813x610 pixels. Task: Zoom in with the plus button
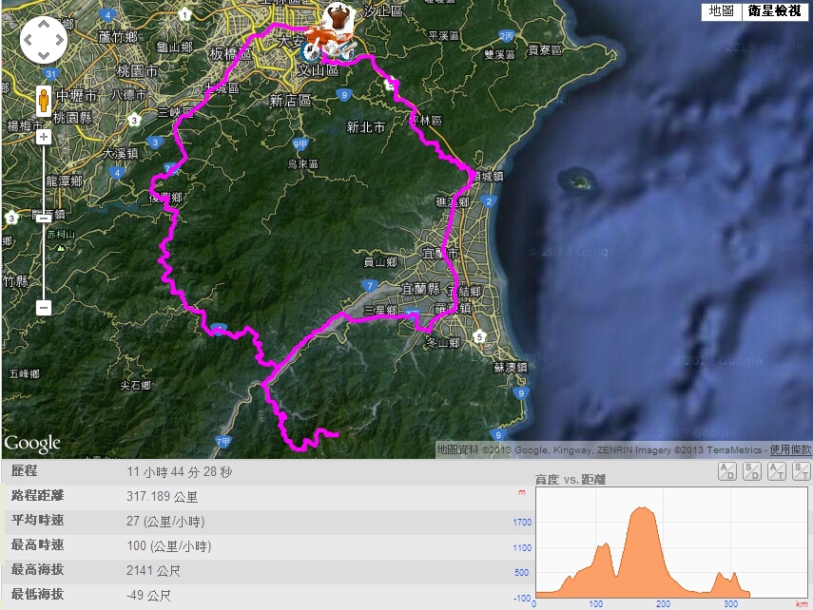click(44, 138)
